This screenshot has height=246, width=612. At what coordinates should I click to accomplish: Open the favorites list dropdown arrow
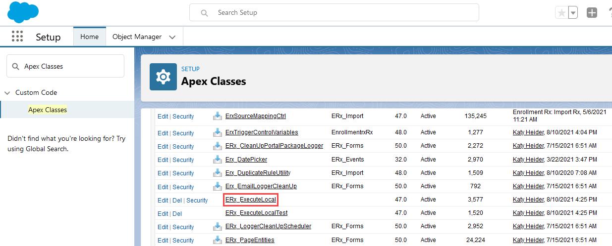(x=573, y=13)
